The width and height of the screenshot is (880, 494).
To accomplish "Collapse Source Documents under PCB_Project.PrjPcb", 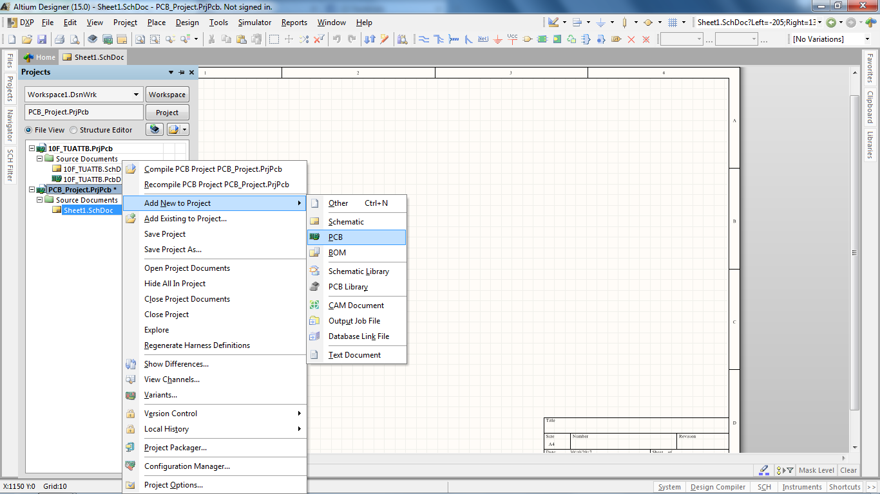I will coord(39,200).
